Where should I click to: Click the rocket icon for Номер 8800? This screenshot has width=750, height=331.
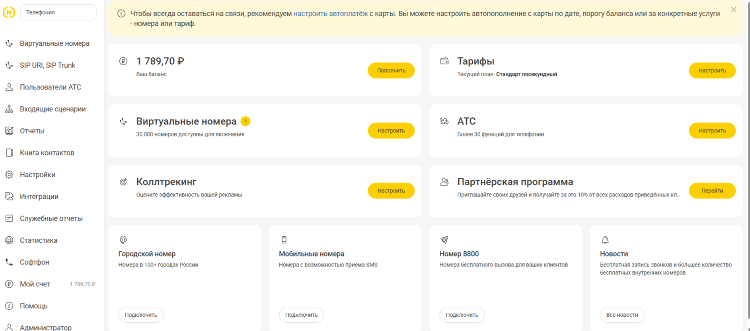[444, 240]
